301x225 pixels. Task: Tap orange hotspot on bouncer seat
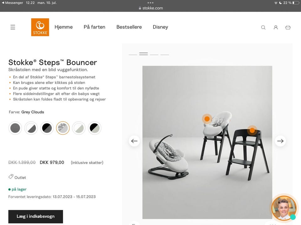coord(207,119)
